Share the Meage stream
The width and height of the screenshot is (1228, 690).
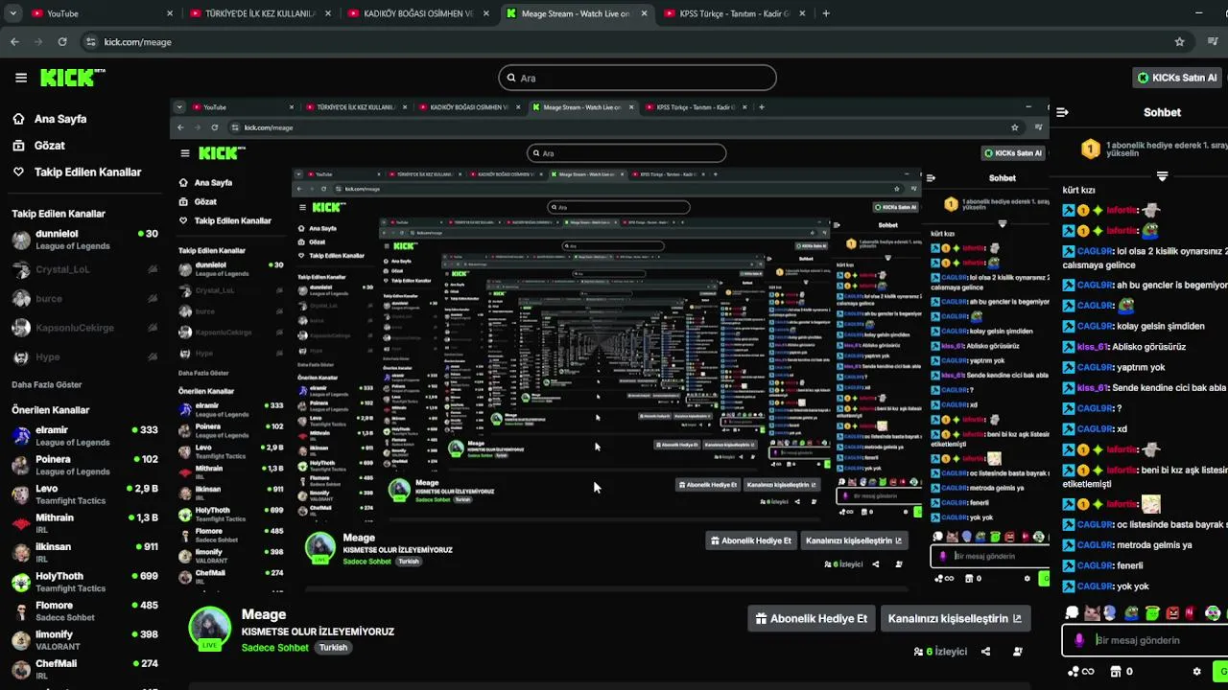point(985,652)
